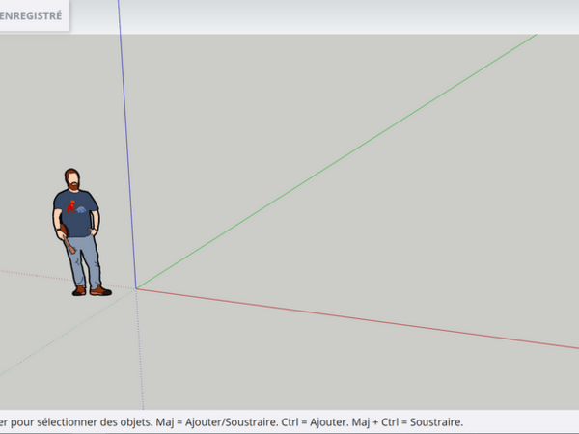Click the ENREGISTRÉ save status button
Viewport: 579px width, 434px height.
34,16
